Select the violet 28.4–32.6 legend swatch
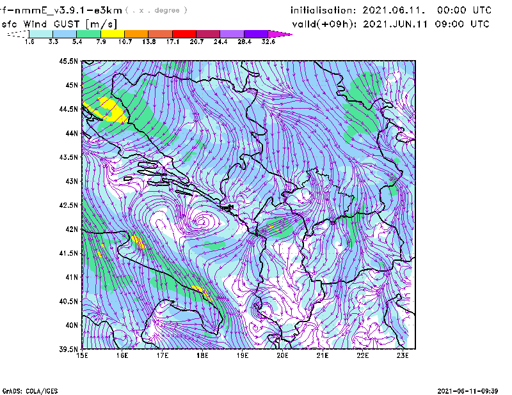 (x=256, y=34)
